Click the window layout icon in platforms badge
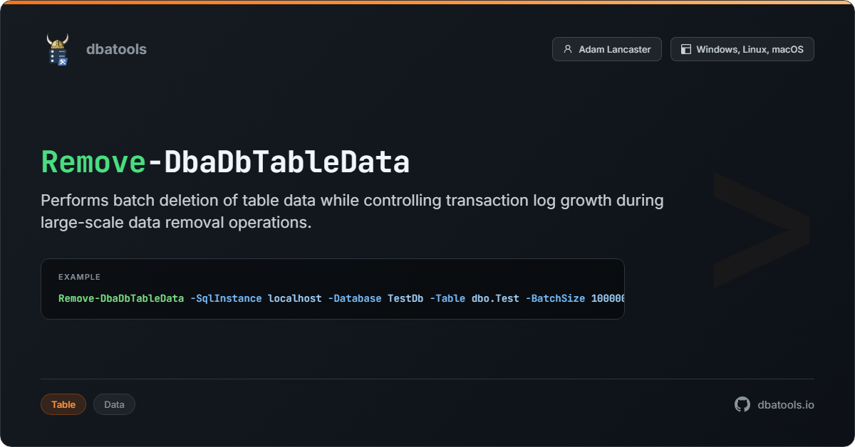 pyautogui.click(x=686, y=49)
